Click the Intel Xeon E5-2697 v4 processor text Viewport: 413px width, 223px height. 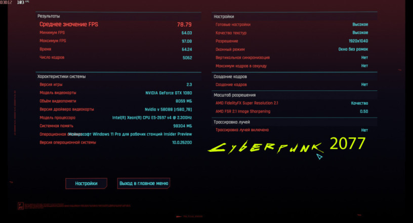(x=152, y=118)
